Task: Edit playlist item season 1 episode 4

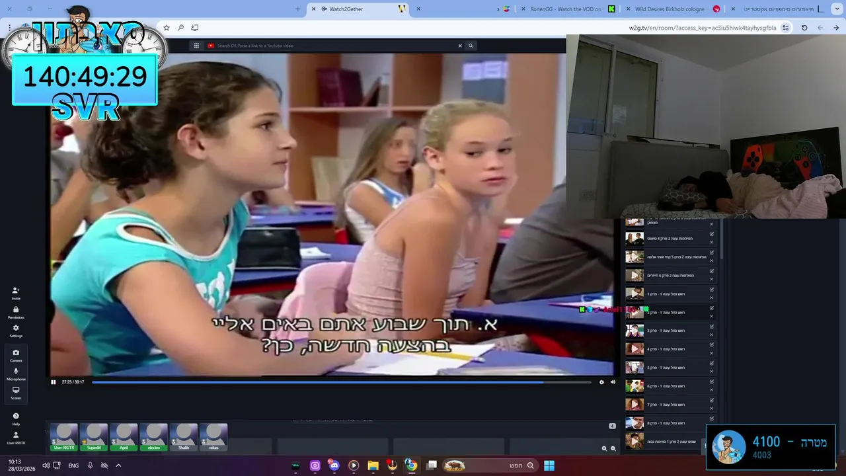Action: click(x=712, y=345)
